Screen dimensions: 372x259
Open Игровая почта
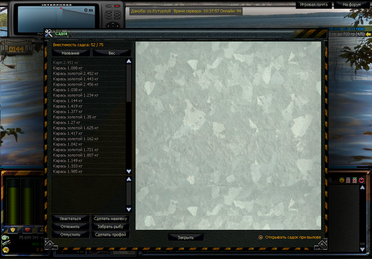click(313, 5)
